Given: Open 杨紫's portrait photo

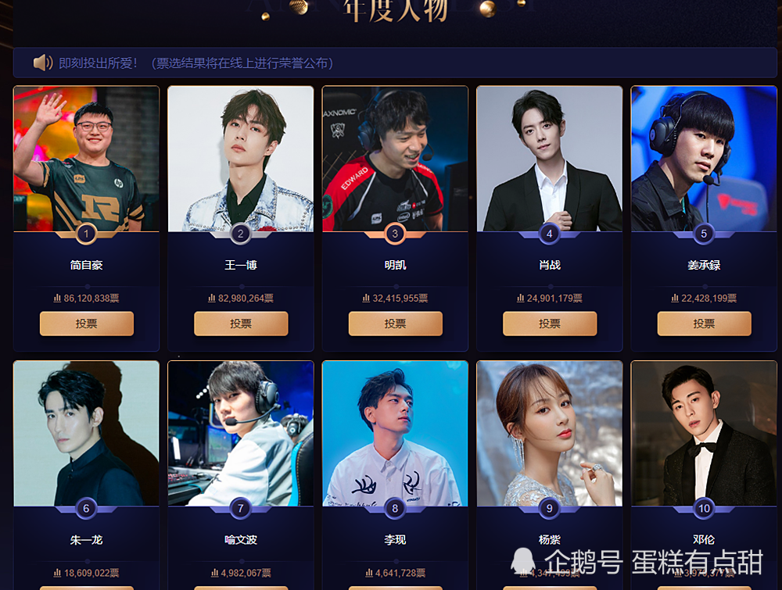Looking at the screenshot, I should pos(550,434).
